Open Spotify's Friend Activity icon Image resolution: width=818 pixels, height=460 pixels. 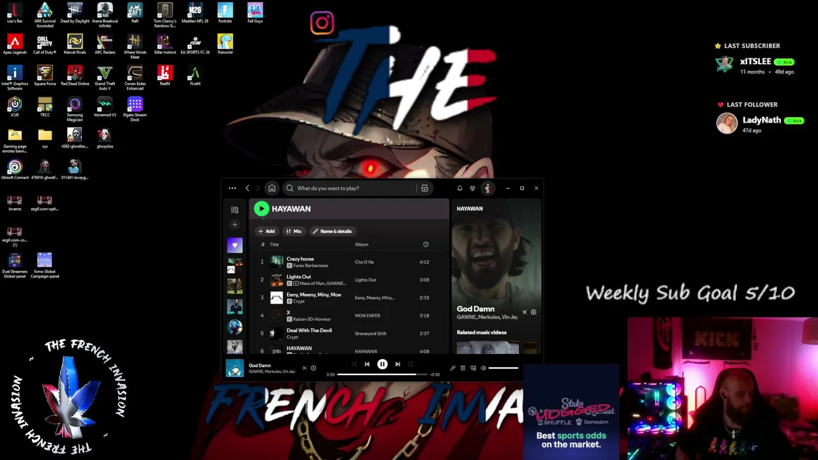[472, 188]
